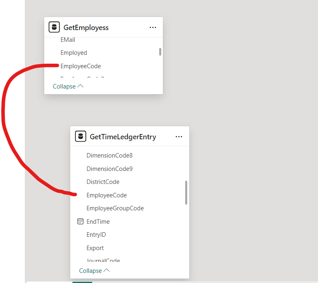Image resolution: width=318 pixels, height=283 pixels.
Task: Select the Export field
Action: 95,248
